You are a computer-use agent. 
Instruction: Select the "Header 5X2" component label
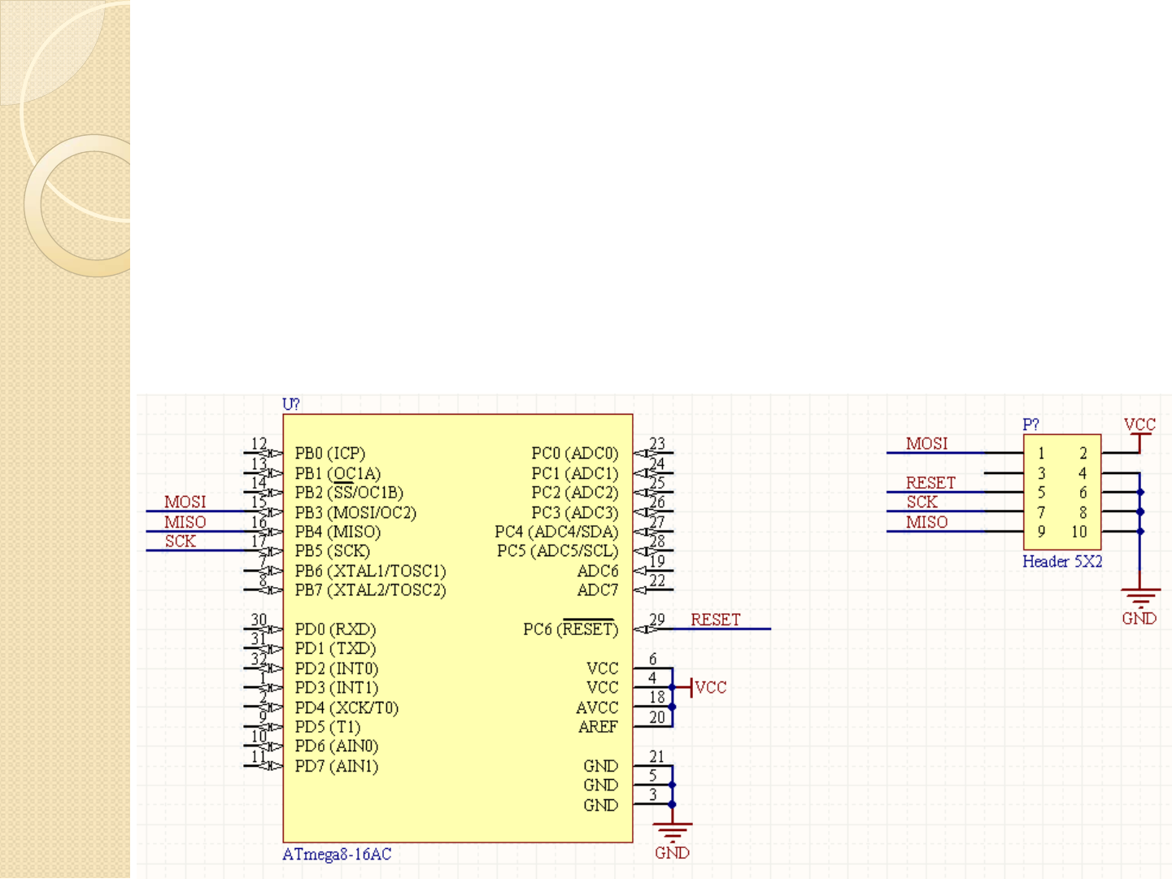pos(1062,562)
